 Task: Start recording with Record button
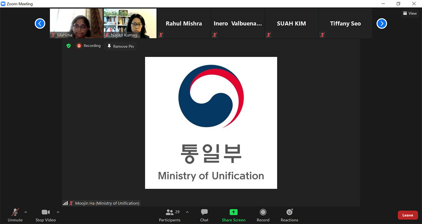click(x=263, y=215)
